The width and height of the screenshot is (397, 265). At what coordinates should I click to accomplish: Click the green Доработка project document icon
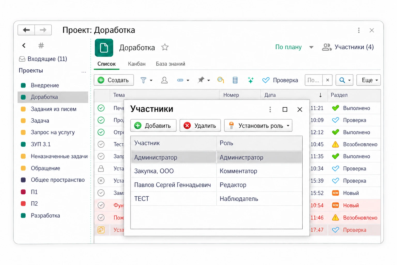(104, 48)
